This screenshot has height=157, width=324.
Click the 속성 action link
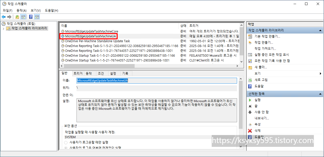tap(257, 124)
